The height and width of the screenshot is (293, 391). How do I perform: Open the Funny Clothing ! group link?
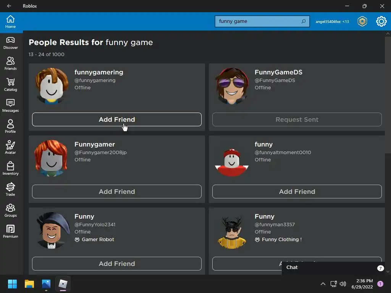(x=282, y=240)
